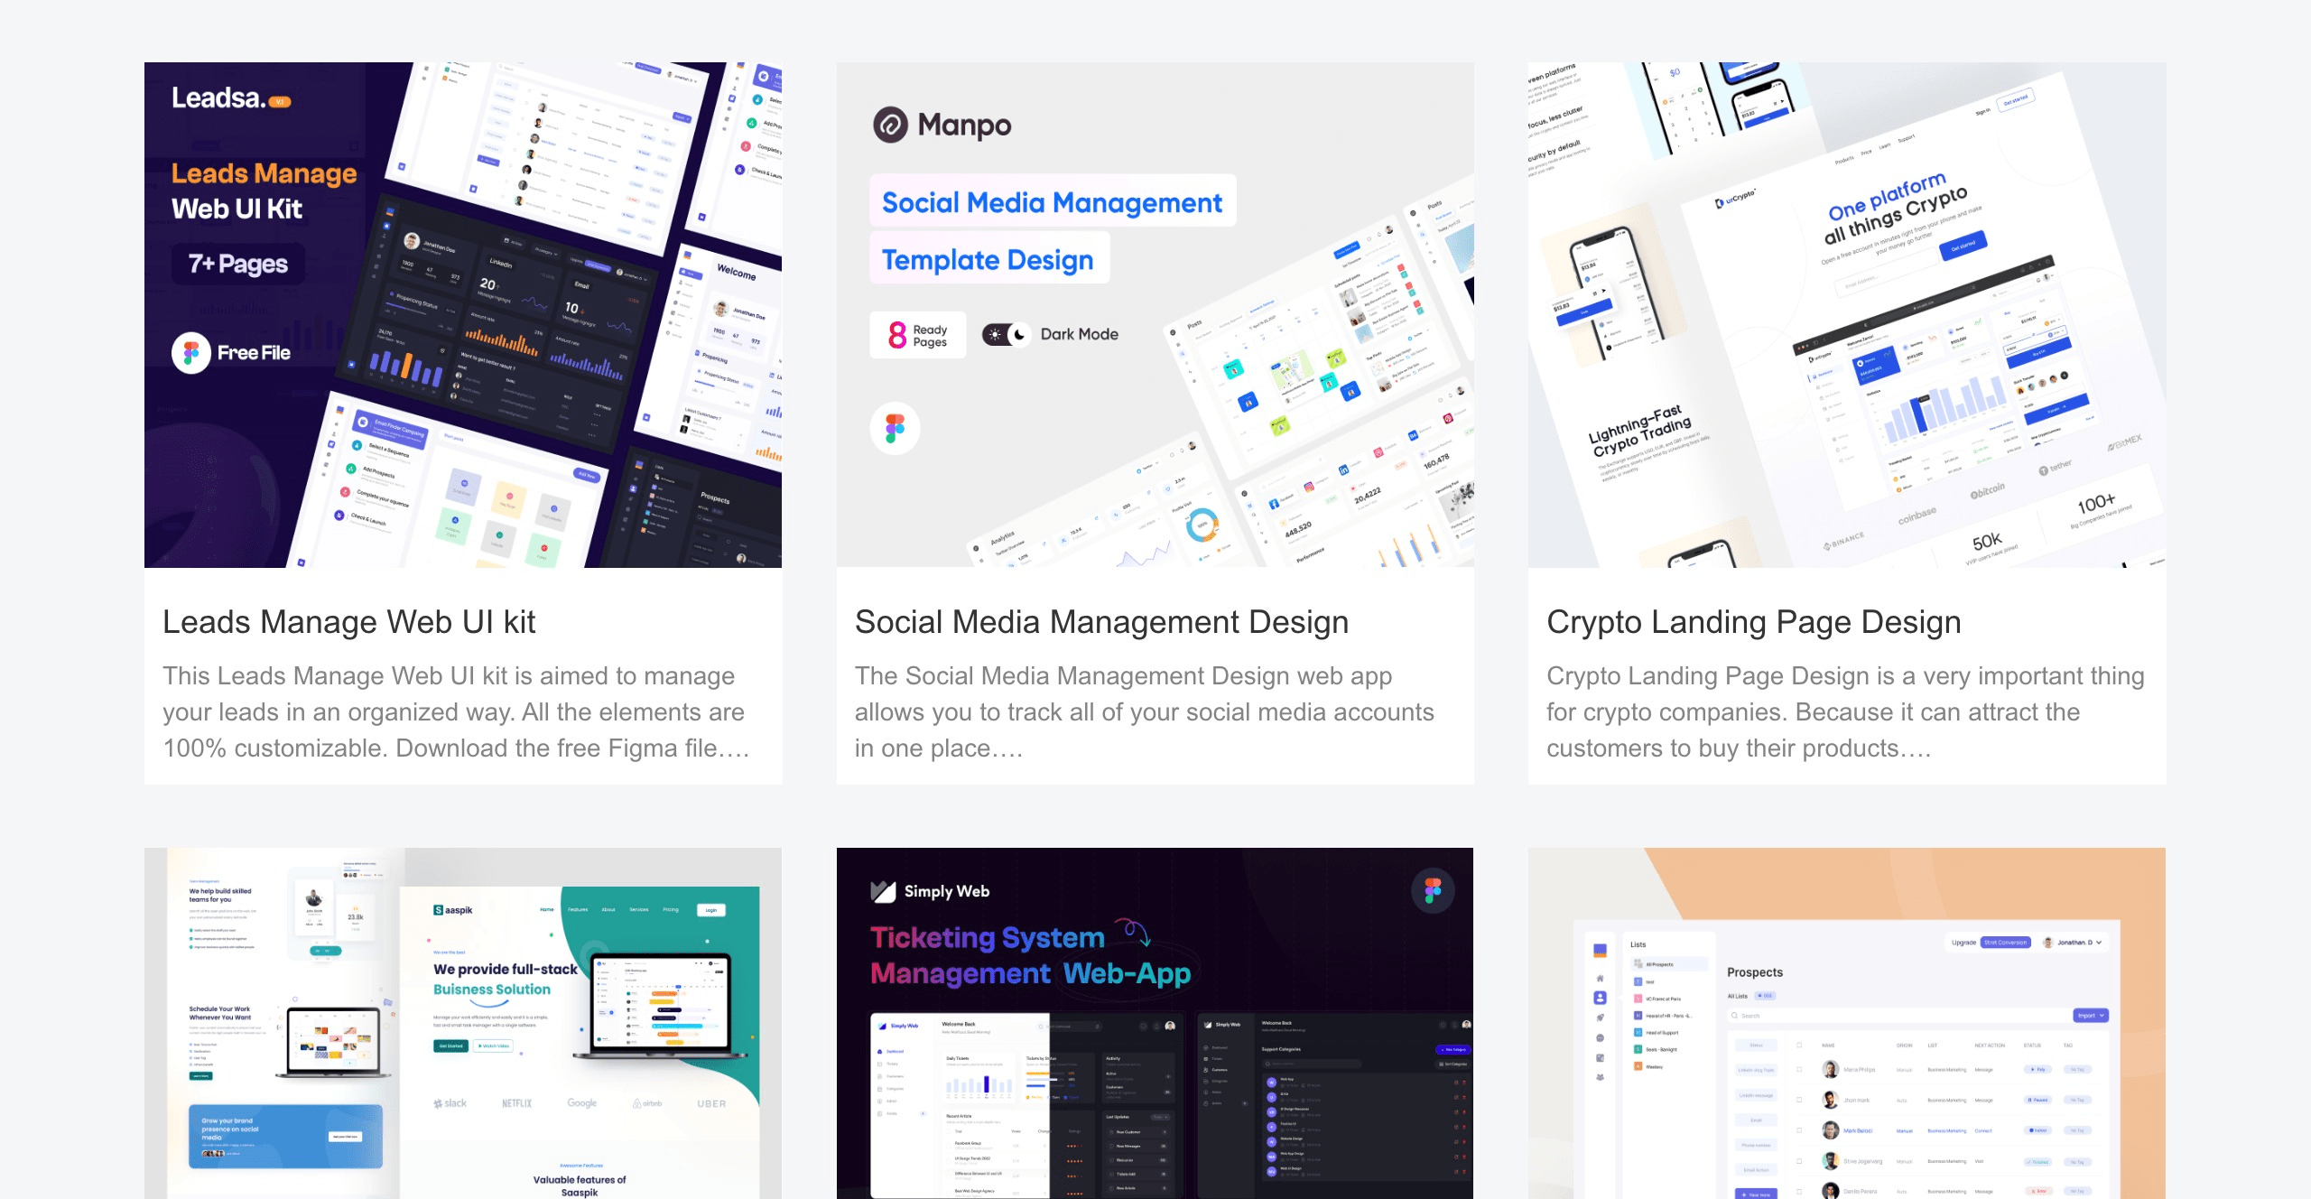Viewport: 2311px width, 1199px height.
Task: Click Free File label on Leads Manage kit
Action: pos(236,352)
